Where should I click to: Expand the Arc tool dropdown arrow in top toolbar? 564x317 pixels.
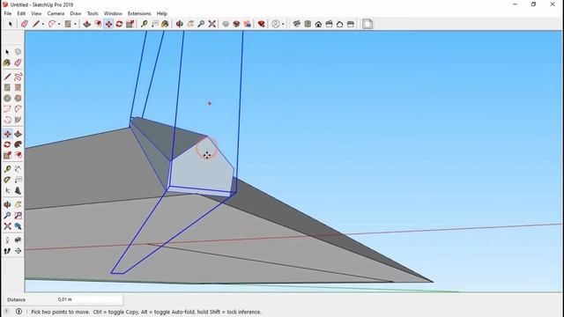[59, 24]
